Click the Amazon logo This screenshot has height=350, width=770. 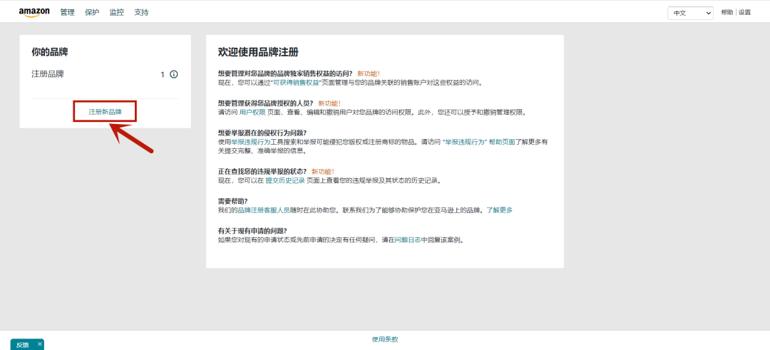[34, 12]
